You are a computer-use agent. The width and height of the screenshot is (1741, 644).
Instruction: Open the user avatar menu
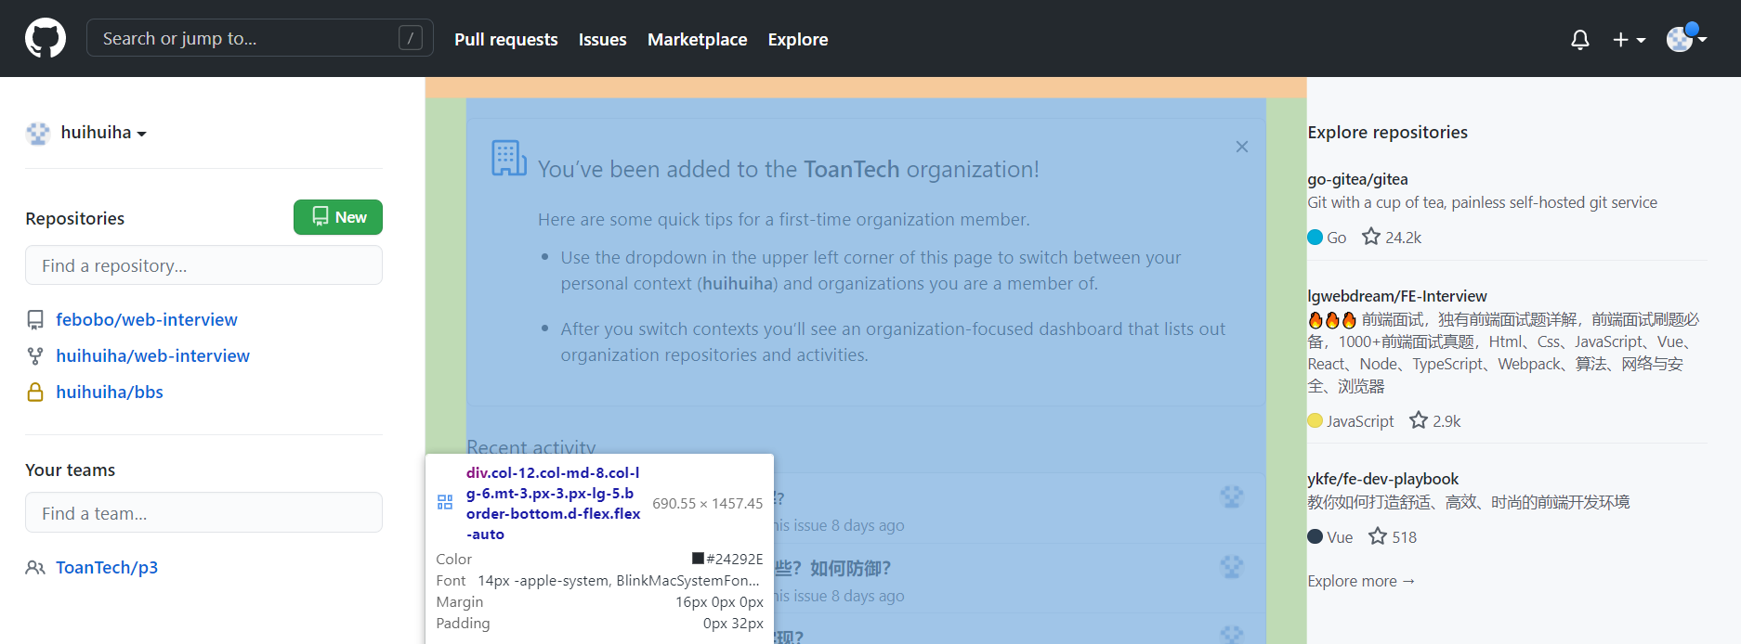pyautogui.click(x=1686, y=39)
